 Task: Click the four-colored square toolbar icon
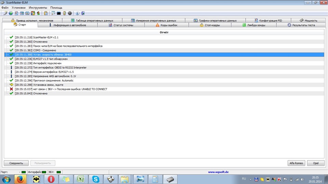click(x=33, y=13)
